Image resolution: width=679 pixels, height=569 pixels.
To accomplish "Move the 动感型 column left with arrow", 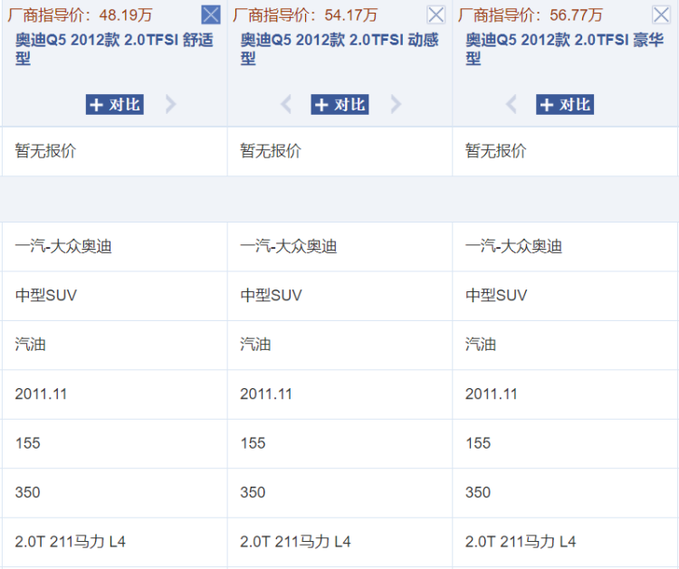I will (286, 104).
